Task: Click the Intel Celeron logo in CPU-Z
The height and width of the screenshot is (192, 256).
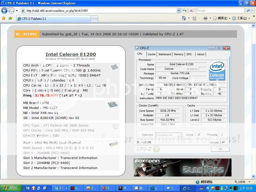Action: tap(217, 71)
